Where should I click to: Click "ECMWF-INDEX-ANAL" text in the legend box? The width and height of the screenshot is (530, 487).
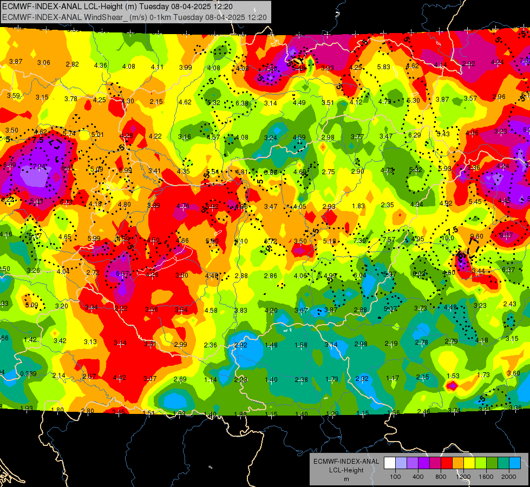pyautogui.click(x=346, y=462)
